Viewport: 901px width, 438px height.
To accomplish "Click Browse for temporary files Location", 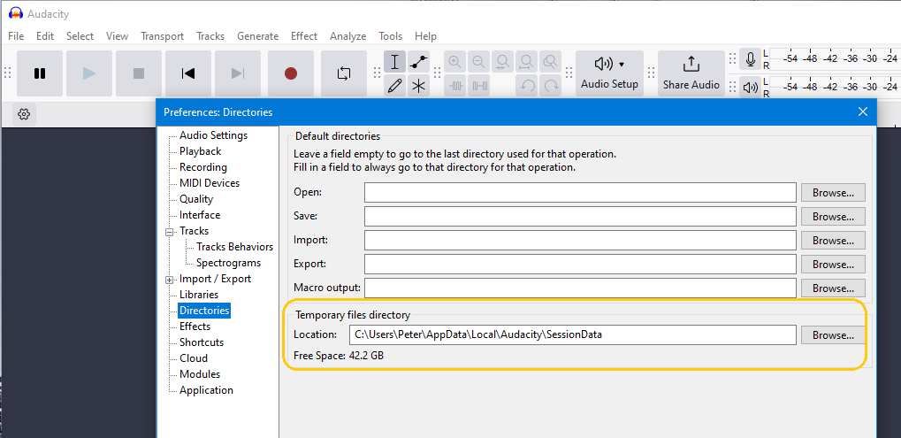I will 833,335.
